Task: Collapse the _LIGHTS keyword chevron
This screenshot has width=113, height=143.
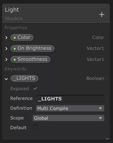Action: 6,79
